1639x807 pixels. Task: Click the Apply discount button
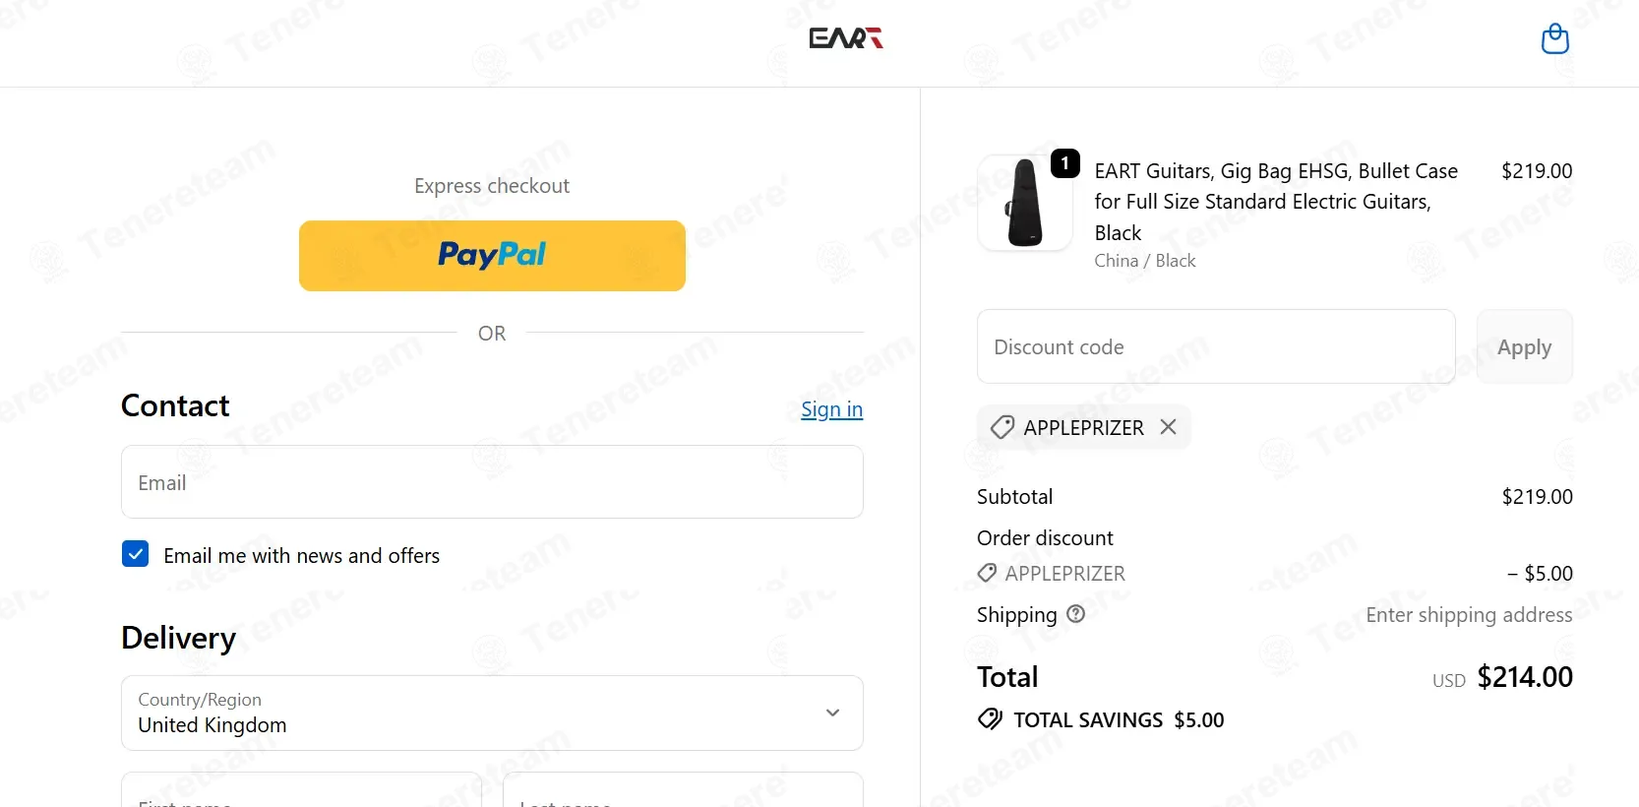(x=1523, y=347)
